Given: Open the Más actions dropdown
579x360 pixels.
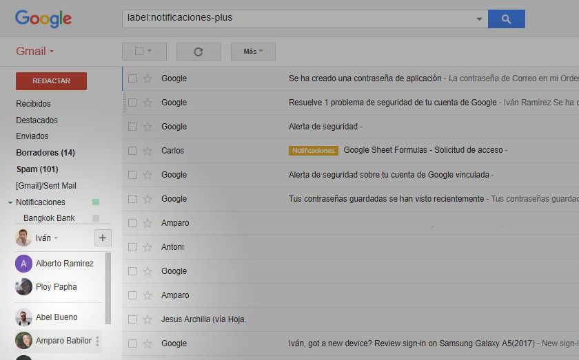Looking at the screenshot, I should [253, 52].
